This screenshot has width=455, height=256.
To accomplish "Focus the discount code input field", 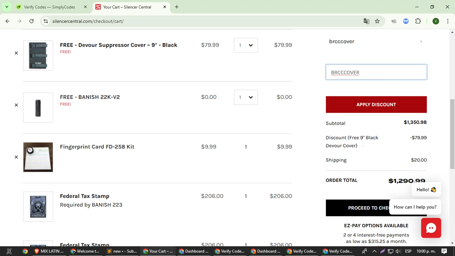I will (x=376, y=72).
